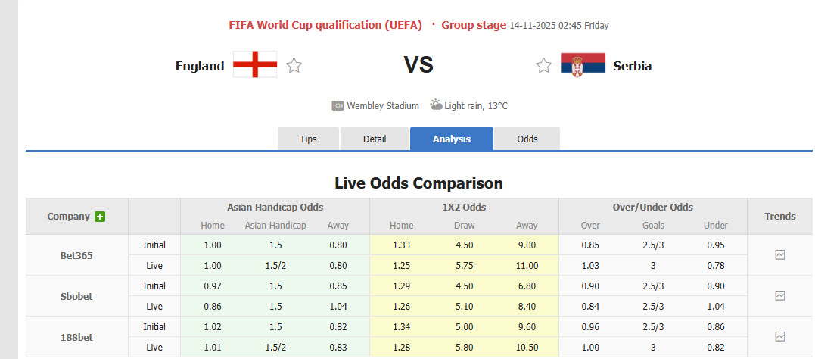815x359 pixels.
Task: Favorite England with the star icon
Action: [294, 66]
